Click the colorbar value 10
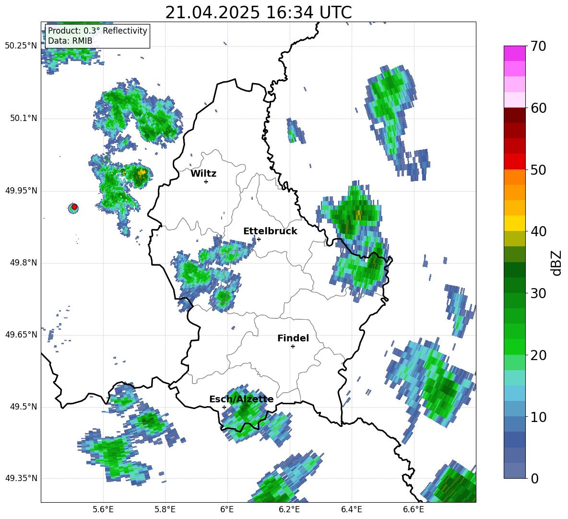 538,417
